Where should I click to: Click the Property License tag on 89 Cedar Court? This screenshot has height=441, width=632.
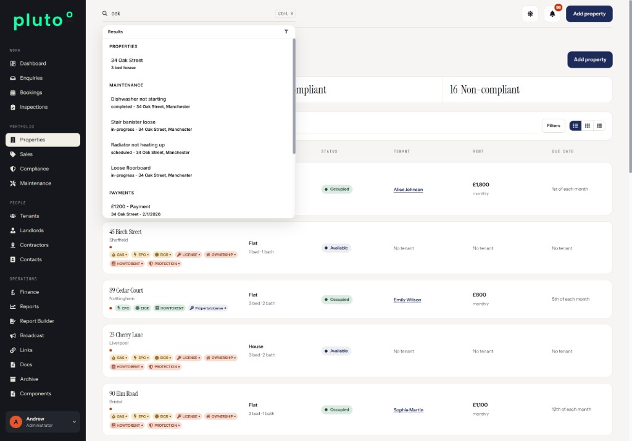208,308
